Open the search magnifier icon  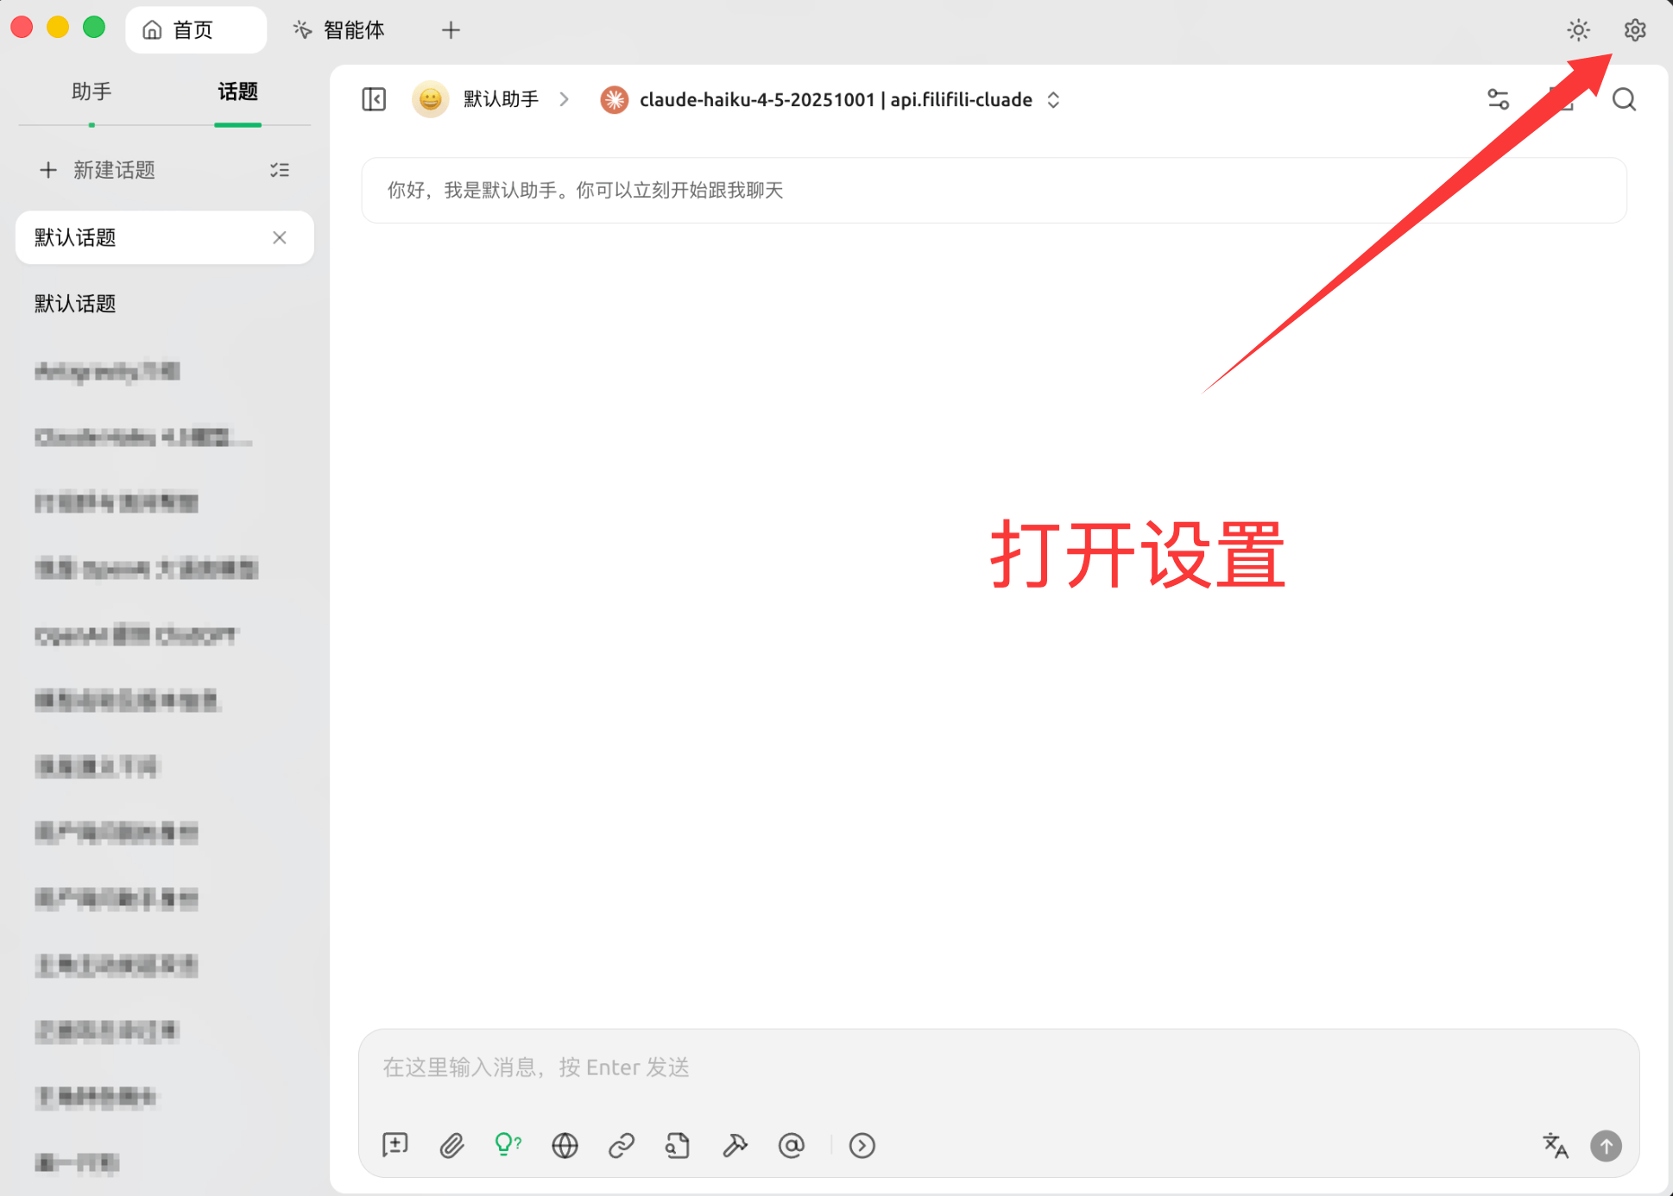[1624, 100]
